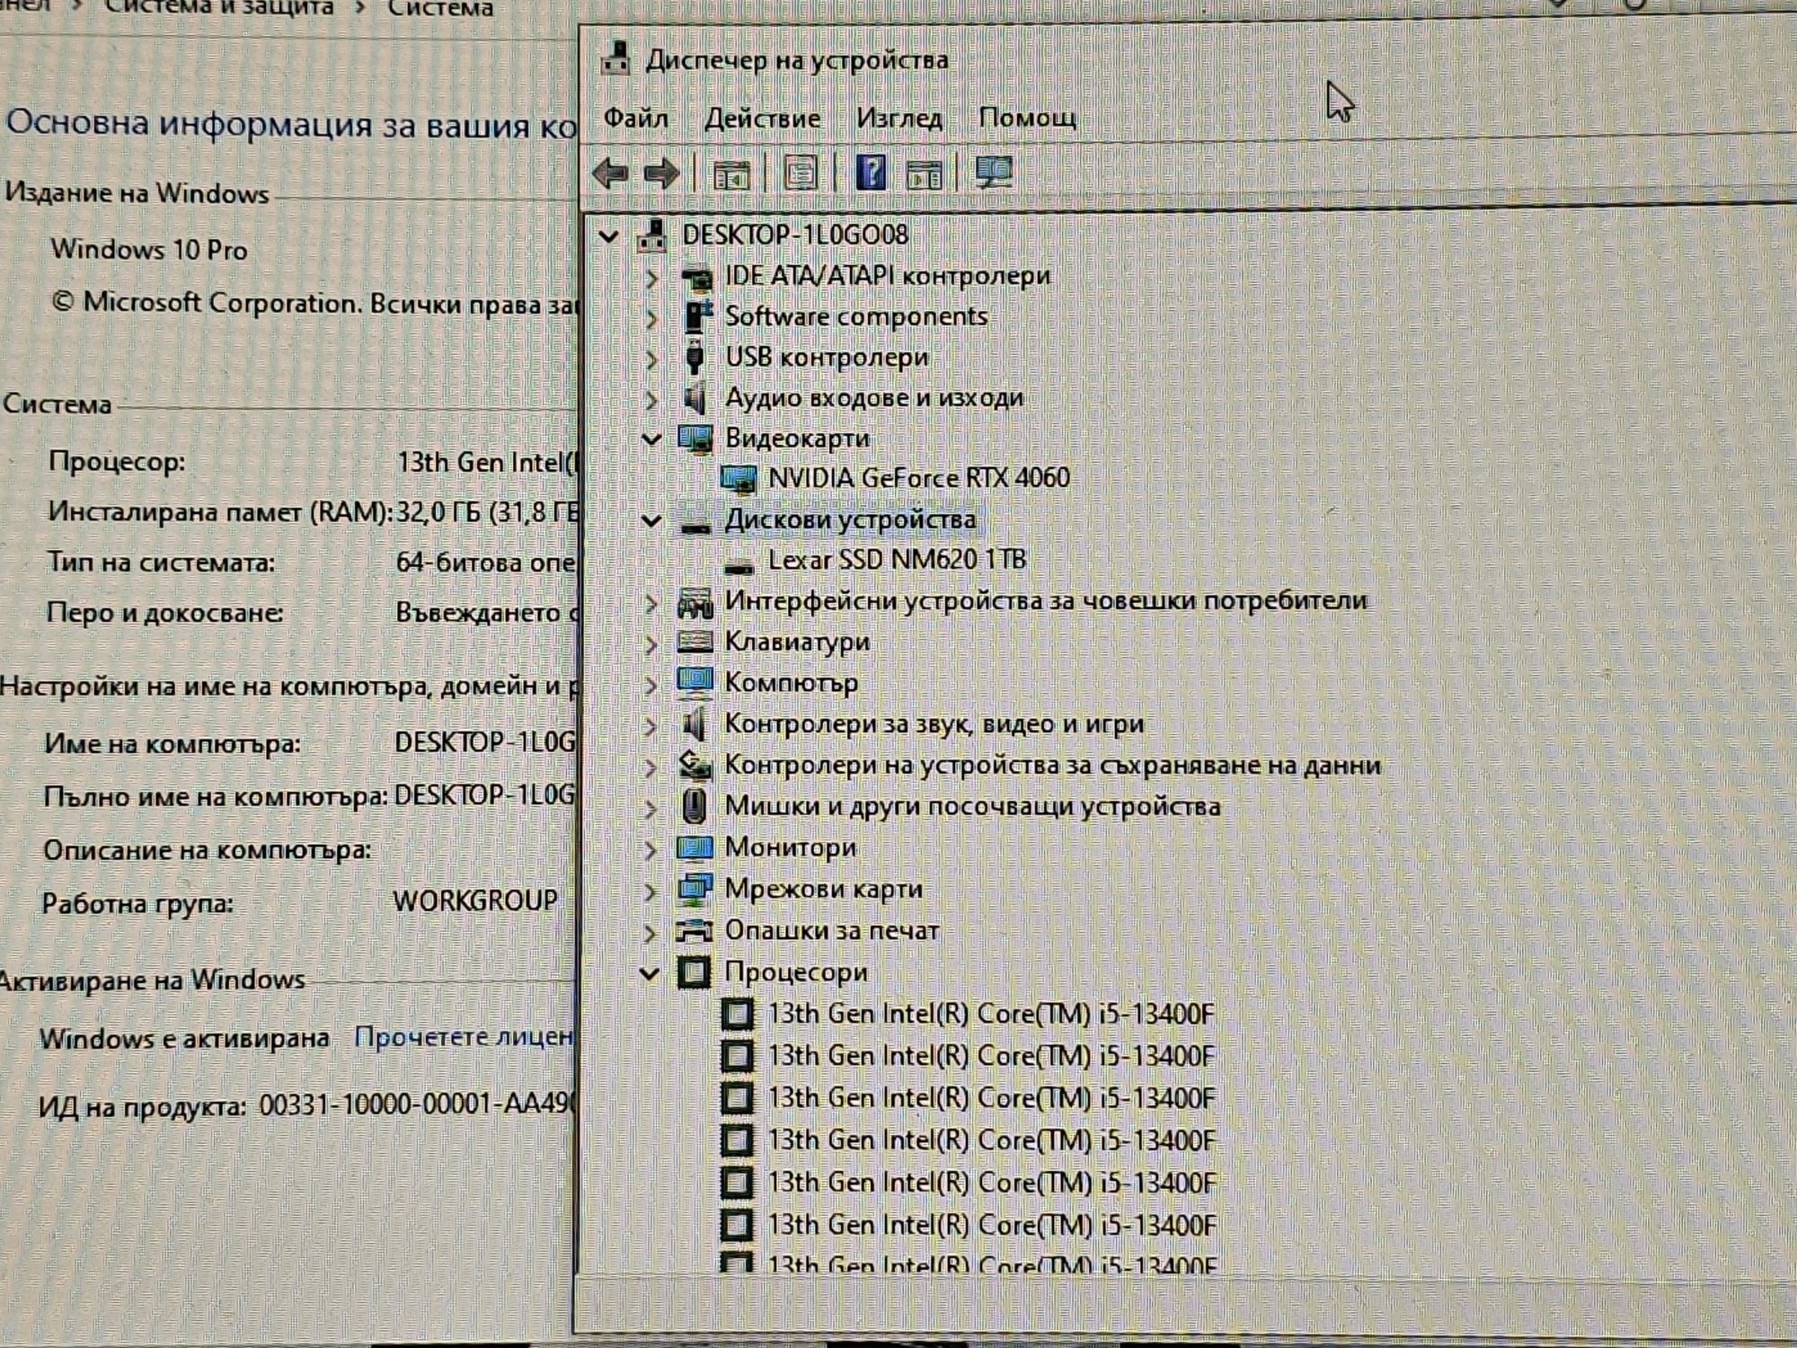Expand the Монитори node
Image resolution: width=1797 pixels, height=1348 pixels.
pos(651,850)
